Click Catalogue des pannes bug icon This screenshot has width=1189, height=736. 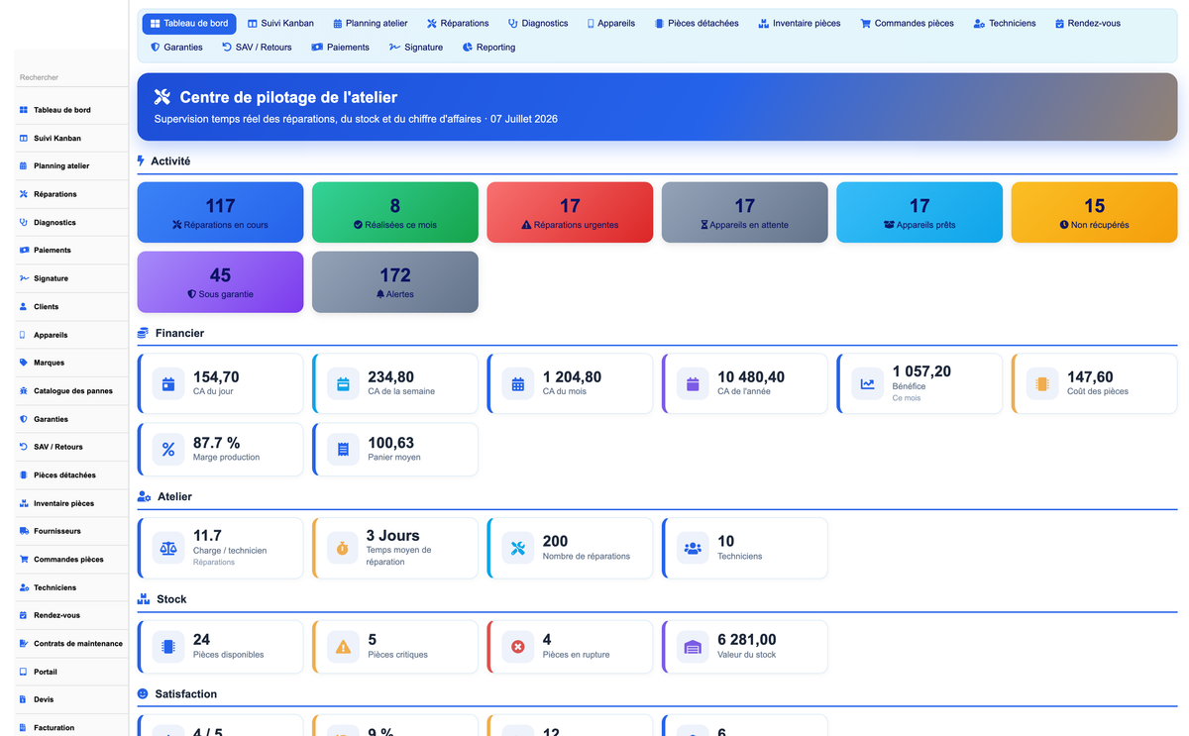pos(24,390)
